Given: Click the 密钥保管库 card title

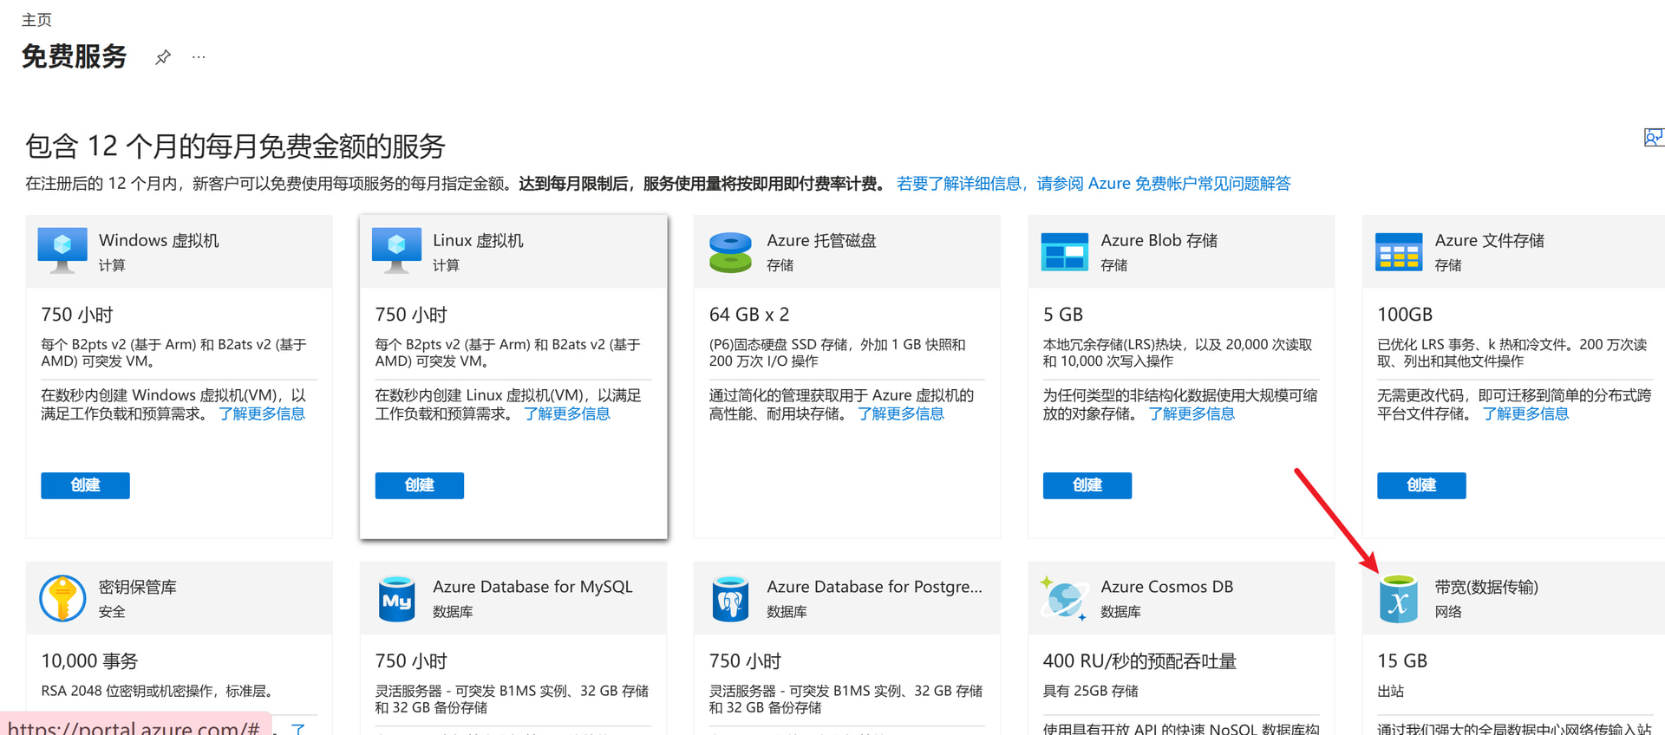Looking at the screenshot, I should (x=138, y=587).
